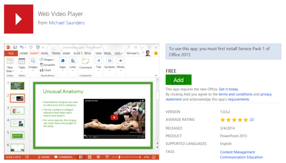Collapse the ribbon with the chevron

point(156,75)
